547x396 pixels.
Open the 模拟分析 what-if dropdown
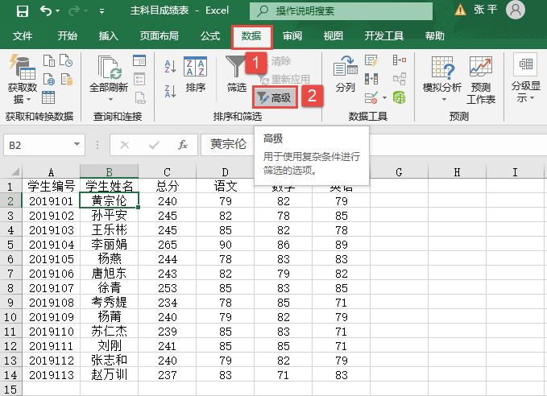point(442,79)
